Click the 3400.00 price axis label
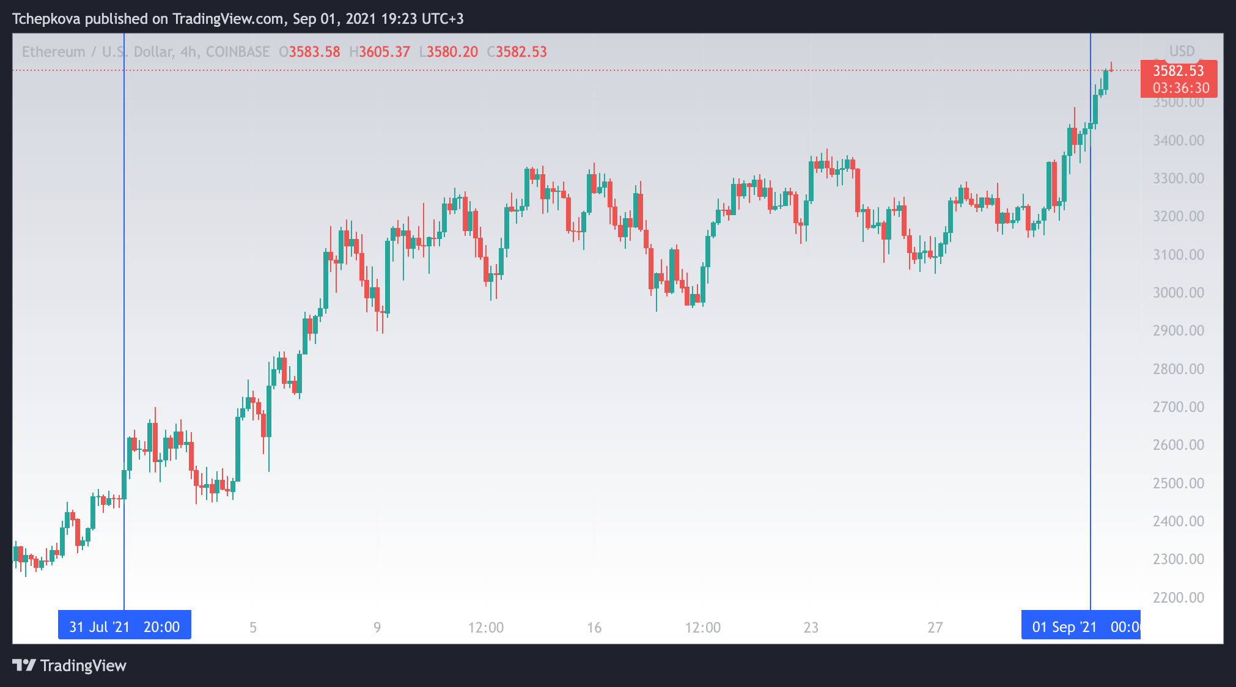Image resolution: width=1236 pixels, height=687 pixels. click(1178, 141)
